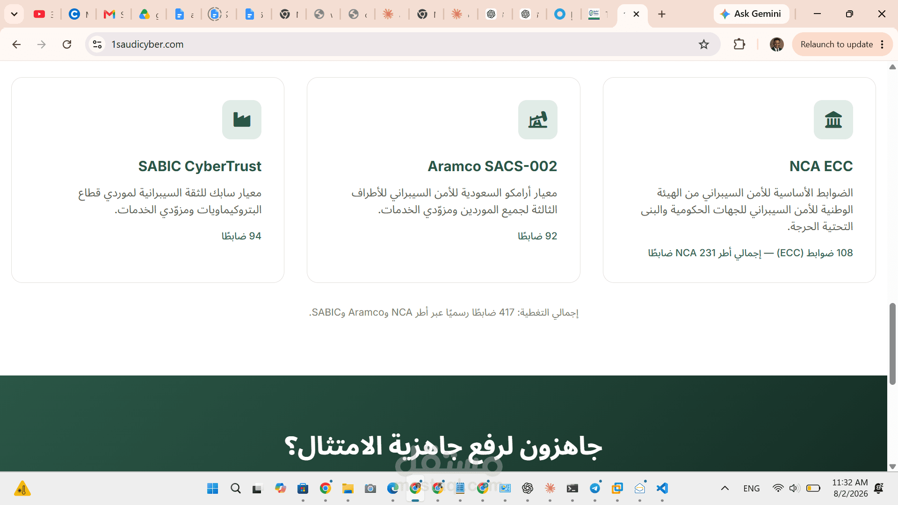The width and height of the screenshot is (898, 505).
Task: Switch input language from ENG
Action: (x=752, y=489)
